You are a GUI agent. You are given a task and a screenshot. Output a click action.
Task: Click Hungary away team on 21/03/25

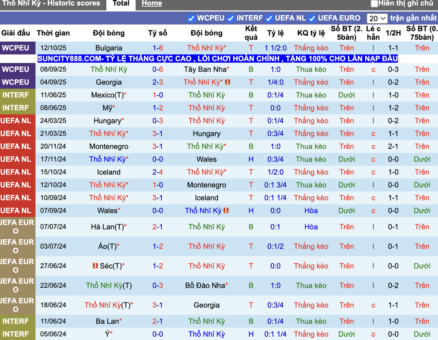tap(206, 133)
